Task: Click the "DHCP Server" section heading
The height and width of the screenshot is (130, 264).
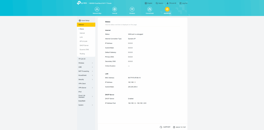Action: pyautogui.click(x=110, y=95)
